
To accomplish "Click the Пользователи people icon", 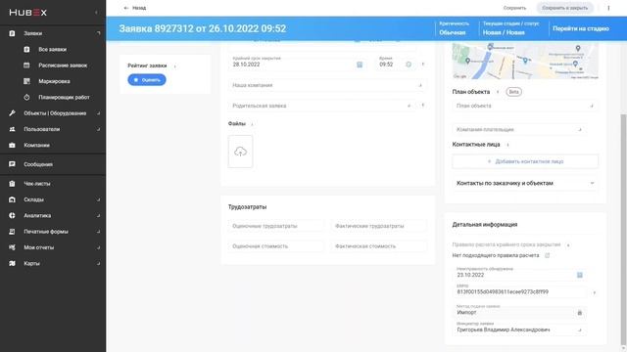I will tap(12, 129).
